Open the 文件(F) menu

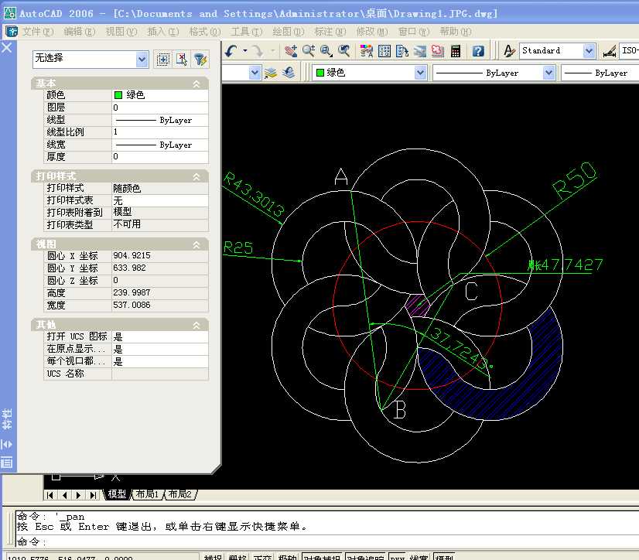[x=37, y=32]
